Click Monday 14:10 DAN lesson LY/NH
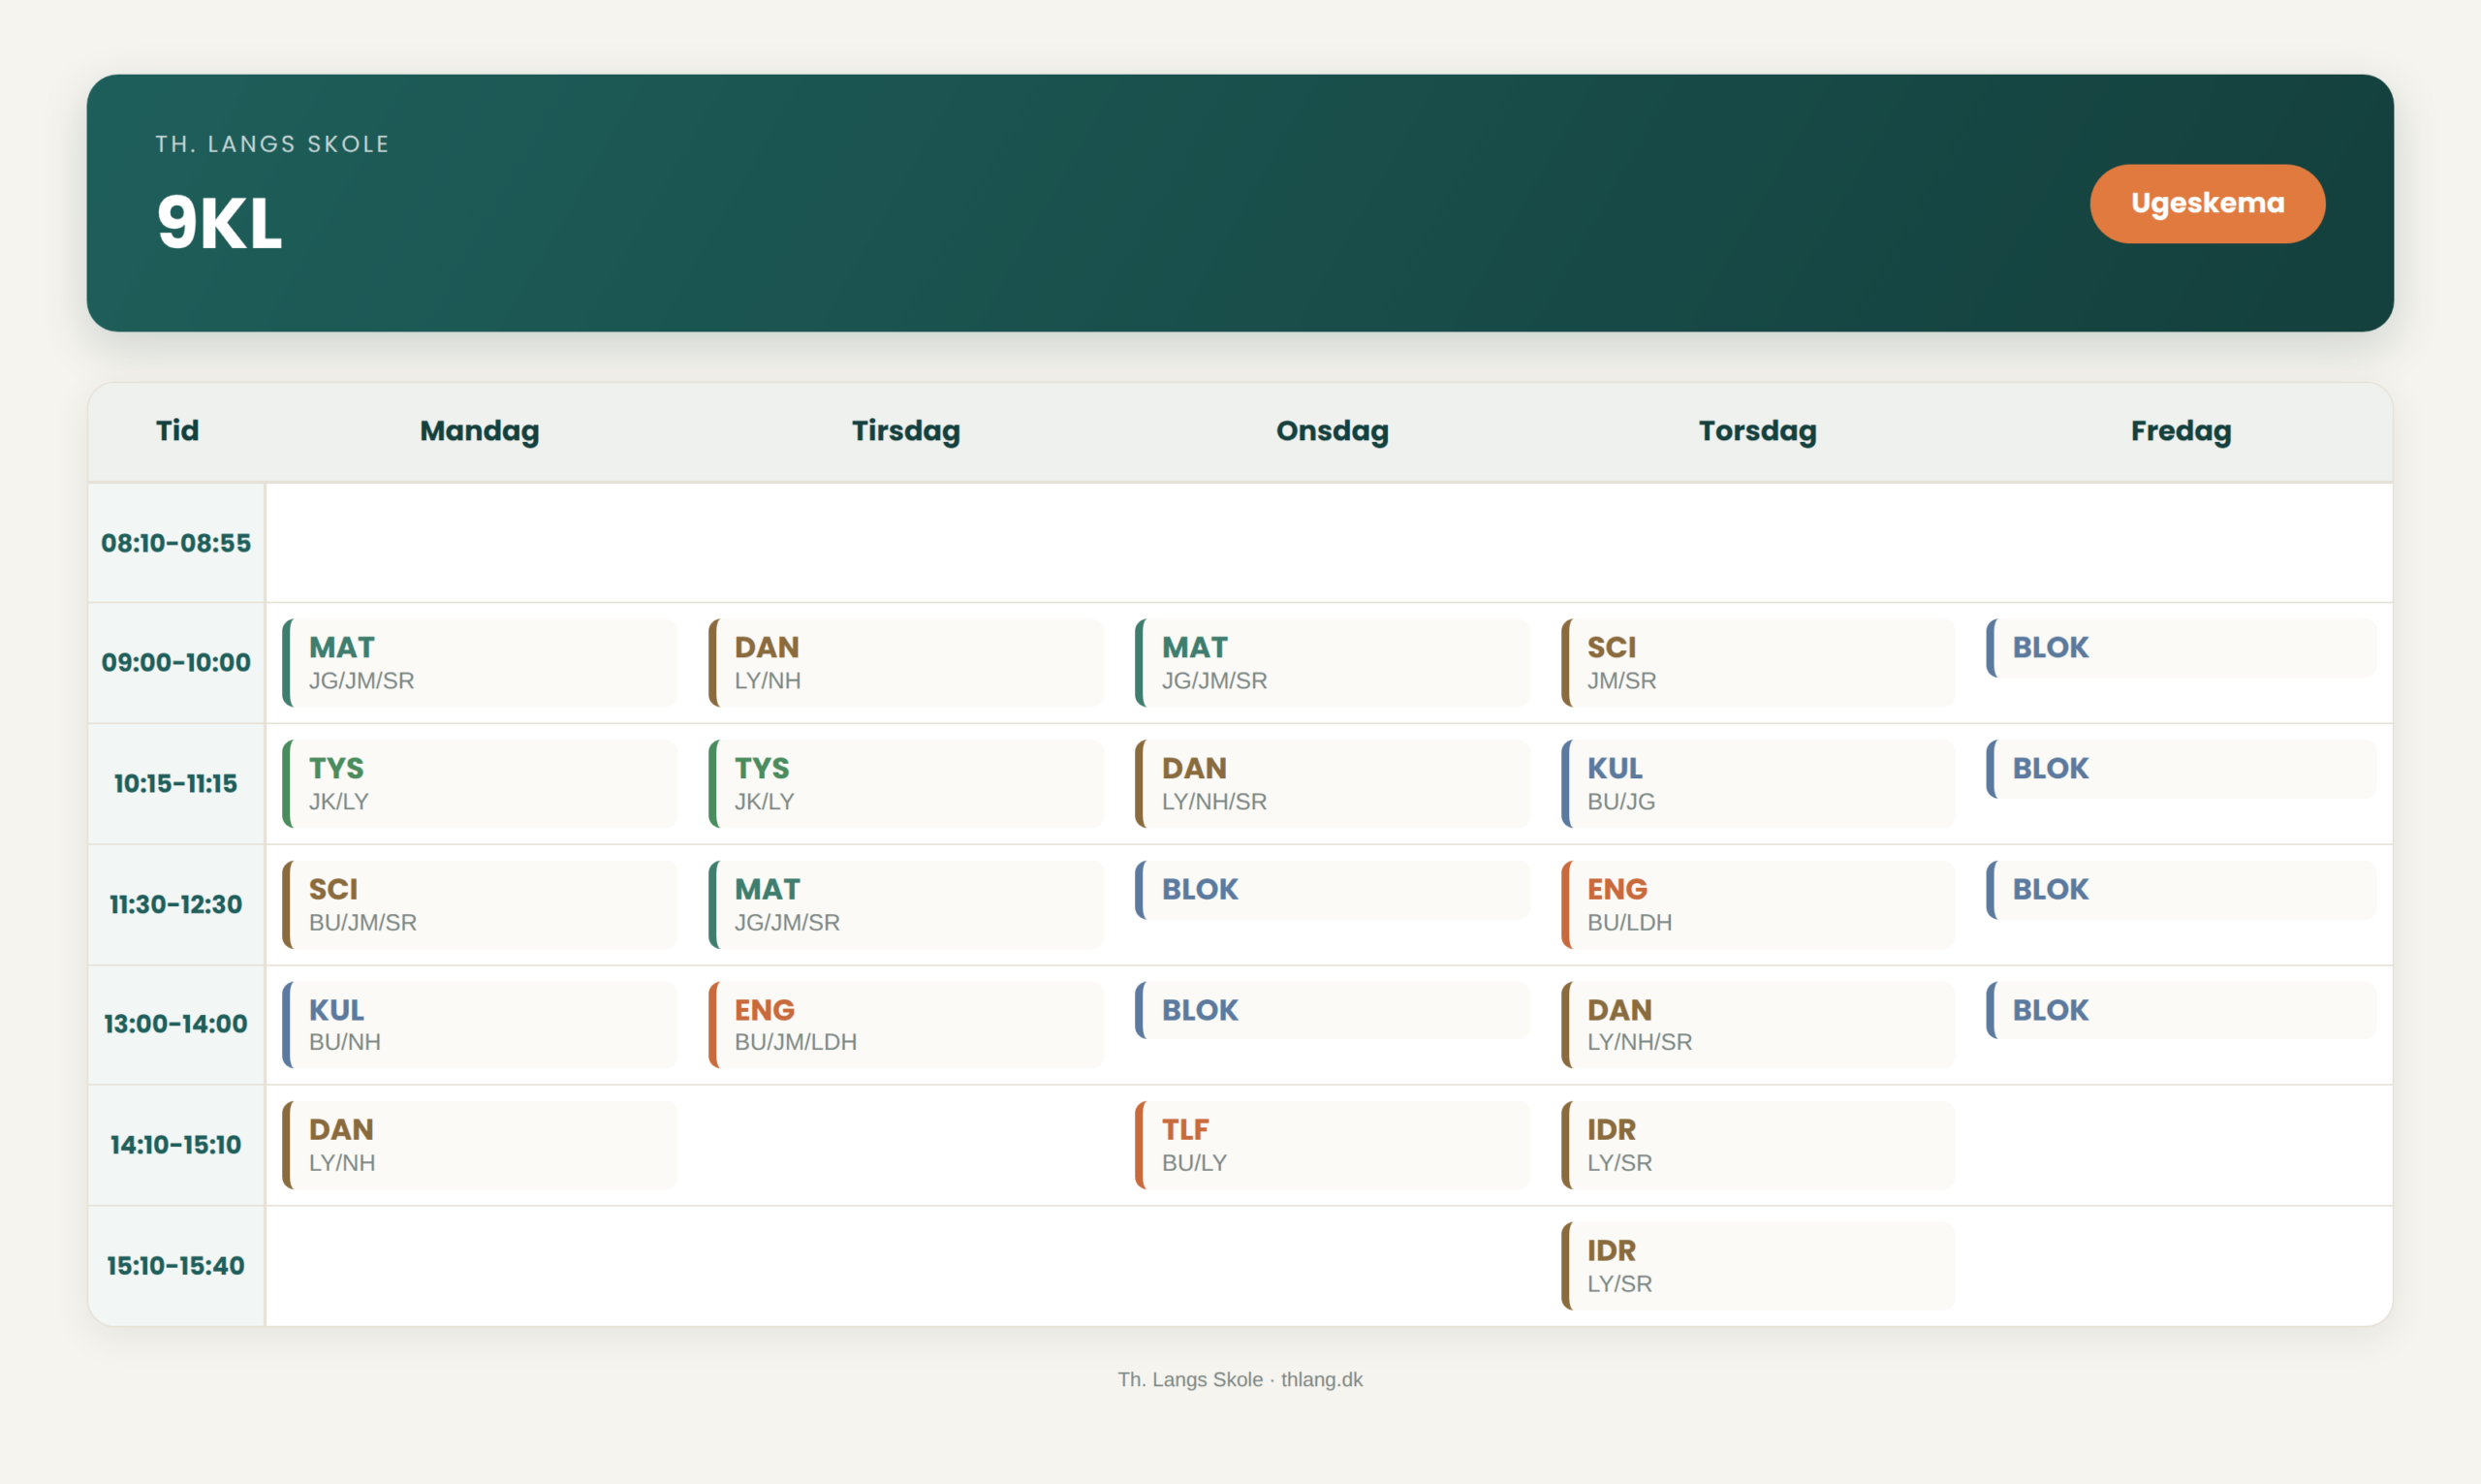The height and width of the screenshot is (1484, 2481). (480, 1145)
